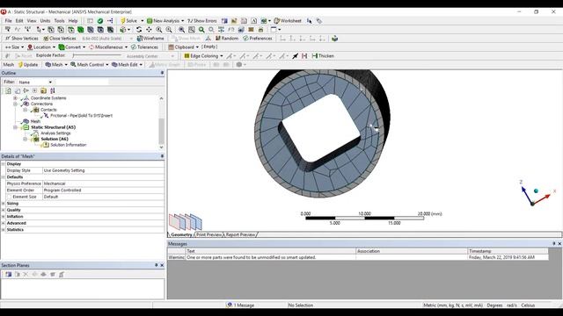Toggle the Show Errors option

tap(201, 21)
